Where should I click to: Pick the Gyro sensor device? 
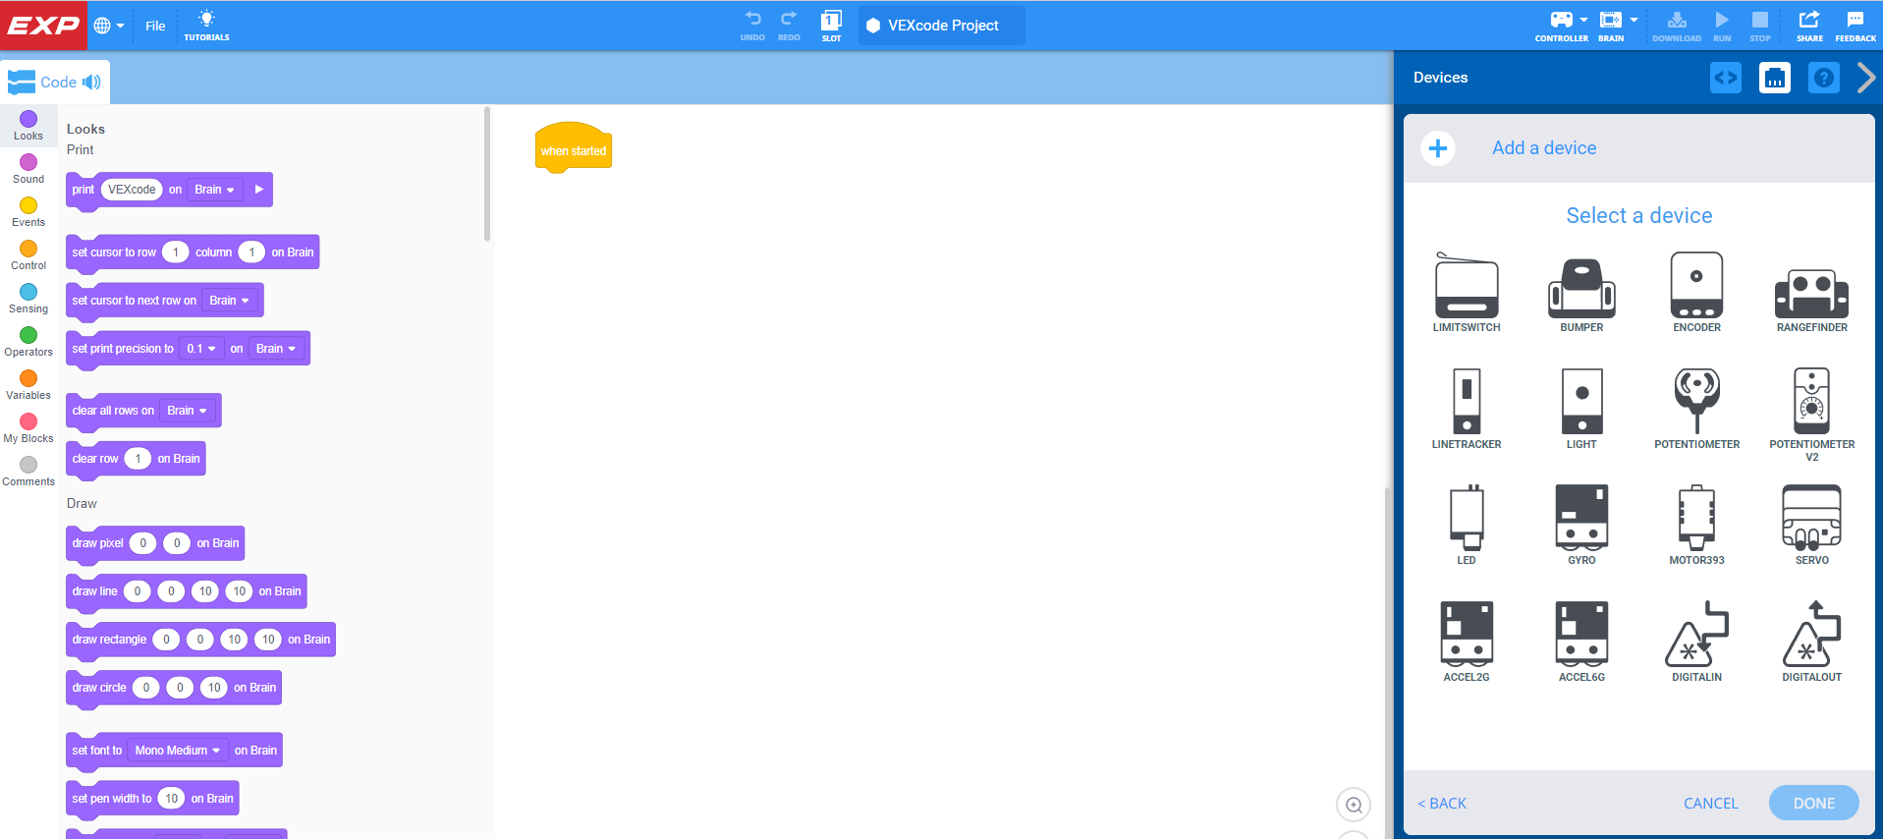(x=1580, y=517)
